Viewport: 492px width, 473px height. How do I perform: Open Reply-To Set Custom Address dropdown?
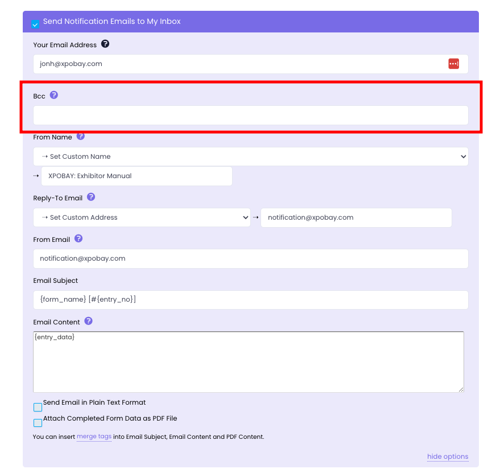(x=142, y=217)
